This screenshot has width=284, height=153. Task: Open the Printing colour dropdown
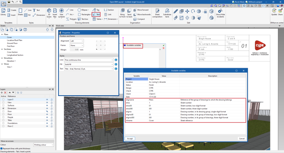point(43,144)
